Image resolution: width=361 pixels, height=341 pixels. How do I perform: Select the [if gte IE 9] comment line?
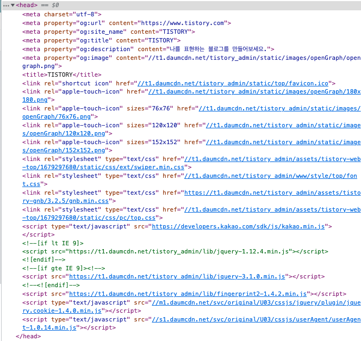(64, 268)
